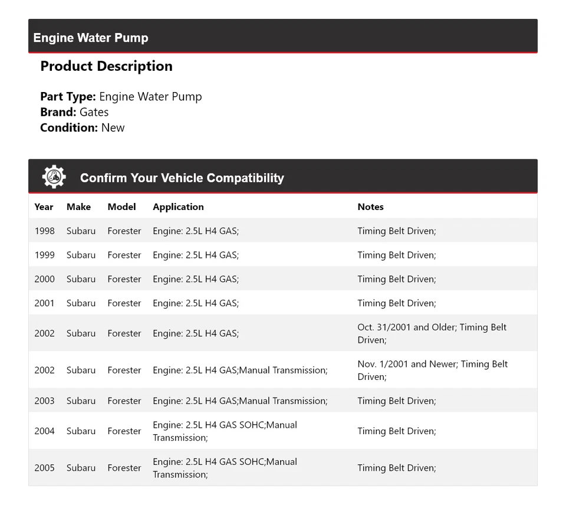Viewport: 566px width, 505px height.
Task: Click the gear icon beside Confirm Your Vehicle Compatibility
Action: 54,177
